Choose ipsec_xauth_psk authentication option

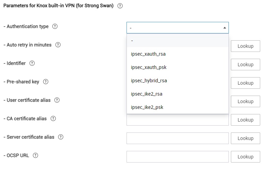click(149, 67)
